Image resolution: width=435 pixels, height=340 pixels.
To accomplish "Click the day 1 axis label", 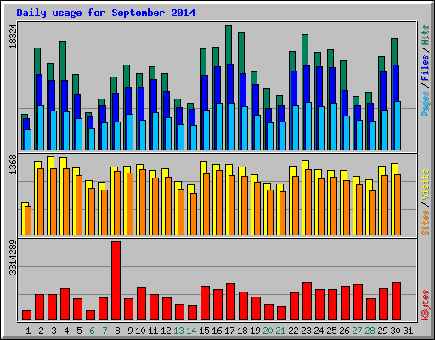I will click(x=28, y=331).
